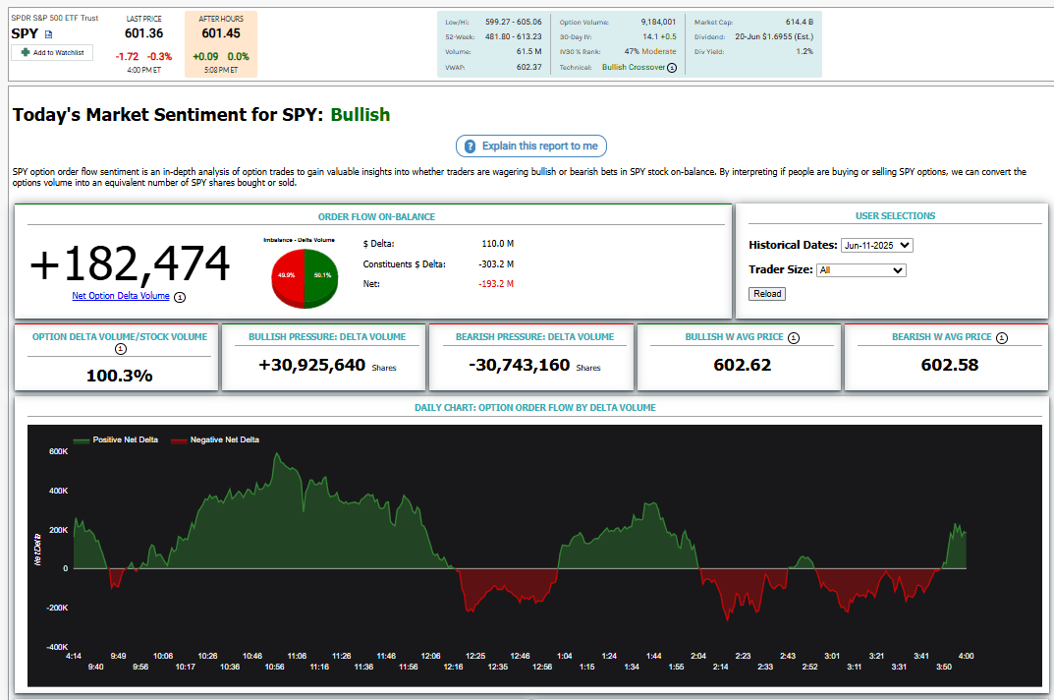Open the Trader Size dropdown
This screenshot has width=1054, height=700.
(x=861, y=270)
